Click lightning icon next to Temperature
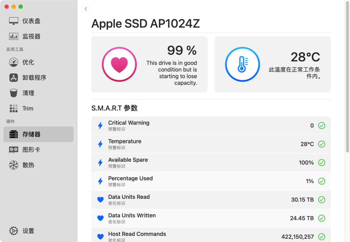The width and height of the screenshot is (350, 242). (x=100, y=144)
